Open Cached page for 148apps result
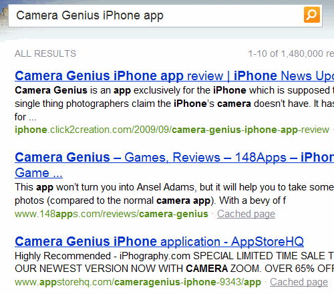Image resolution: width=334 pixels, height=294 pixels. click(246, 214)
